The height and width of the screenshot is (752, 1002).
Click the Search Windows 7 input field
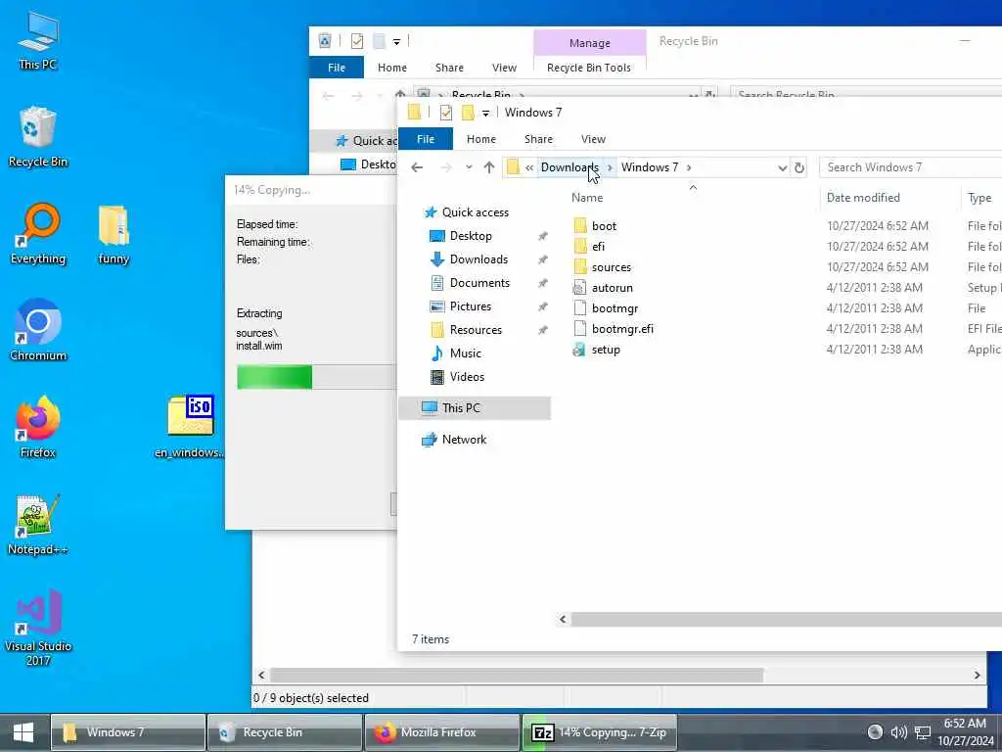[911, 167]
